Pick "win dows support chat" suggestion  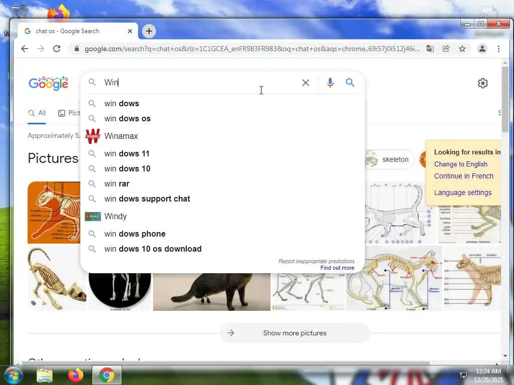[x=222, y=199]
